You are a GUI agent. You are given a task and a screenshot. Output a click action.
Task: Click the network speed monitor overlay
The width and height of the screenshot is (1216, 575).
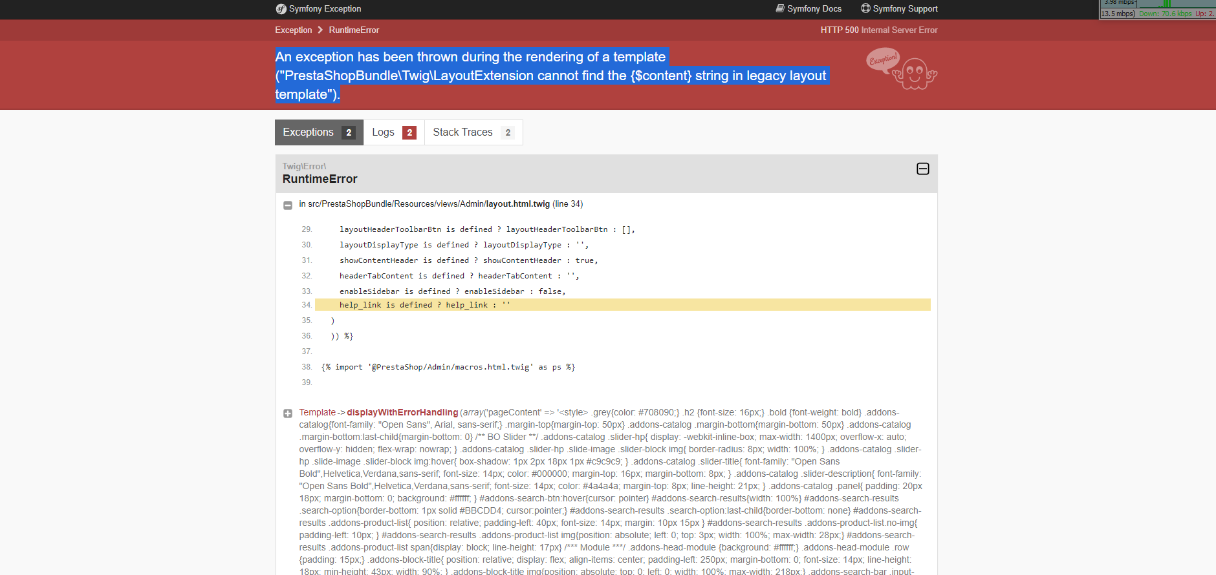click(x=1158, y=9)
